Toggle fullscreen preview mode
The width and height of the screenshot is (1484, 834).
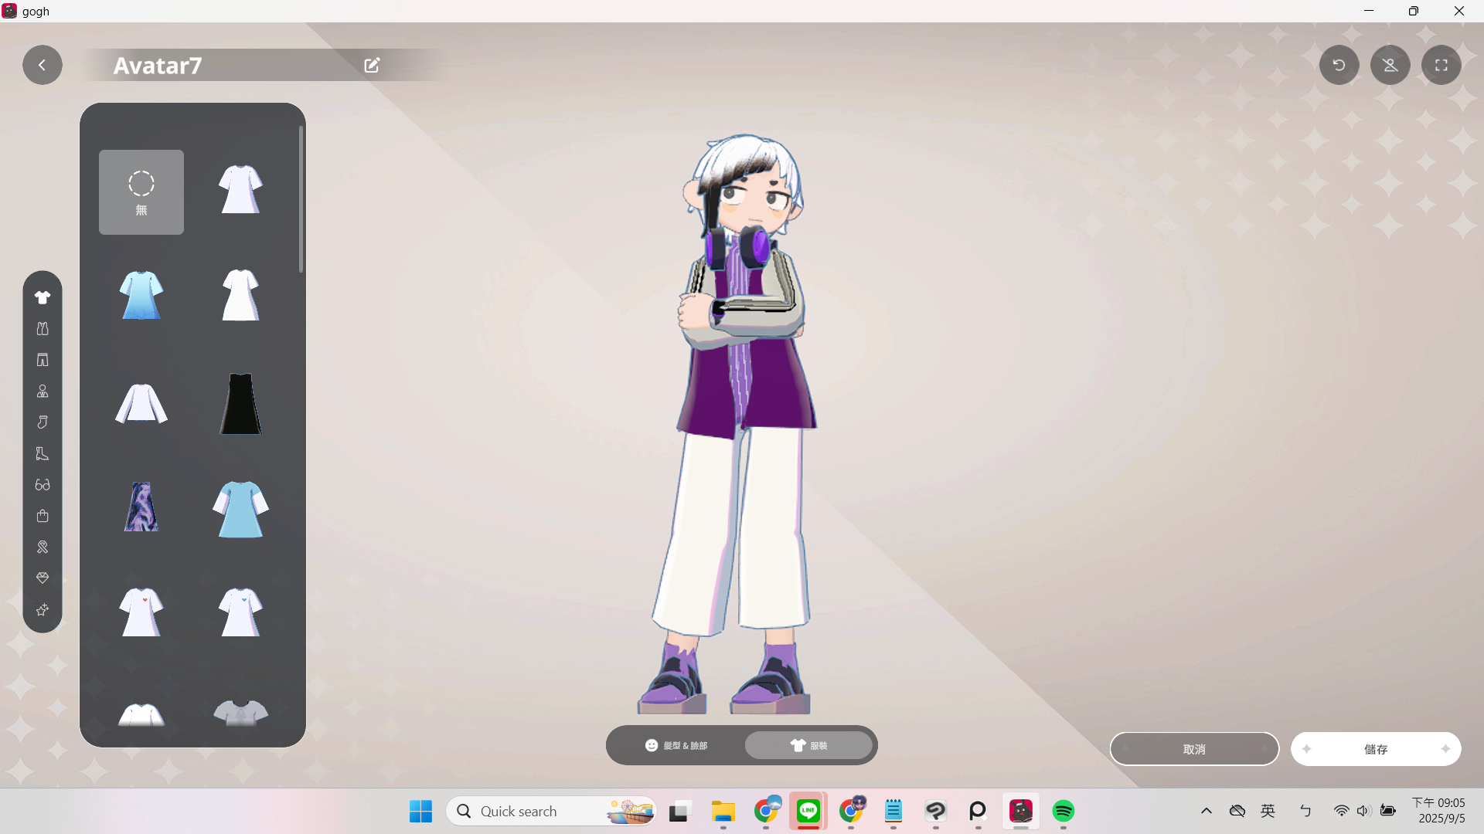[1441, 65]
